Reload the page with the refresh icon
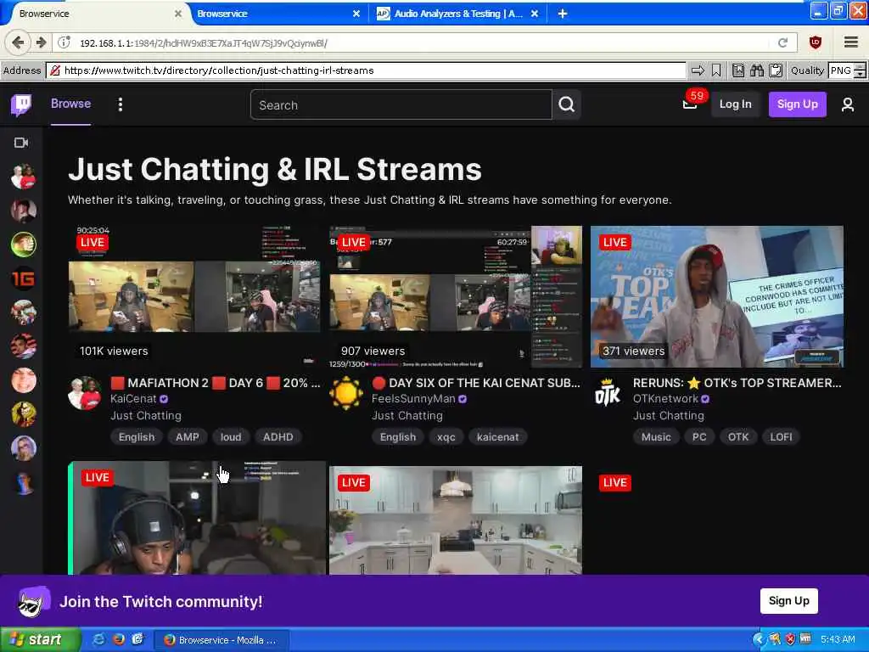The image size is (869, 652). 782,42
